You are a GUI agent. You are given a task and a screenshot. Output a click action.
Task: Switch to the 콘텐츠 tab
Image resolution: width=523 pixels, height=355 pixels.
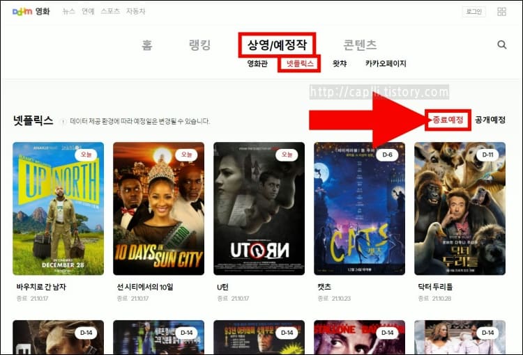[360, 45]
